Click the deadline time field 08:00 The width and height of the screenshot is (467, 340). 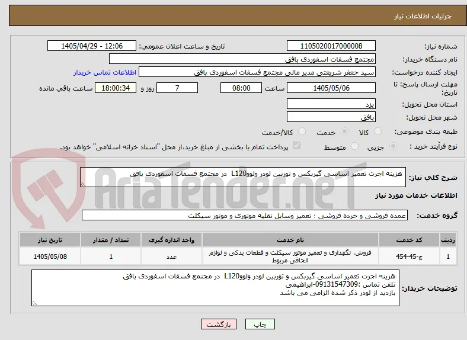pyautogui.click(x=241, y=88)
